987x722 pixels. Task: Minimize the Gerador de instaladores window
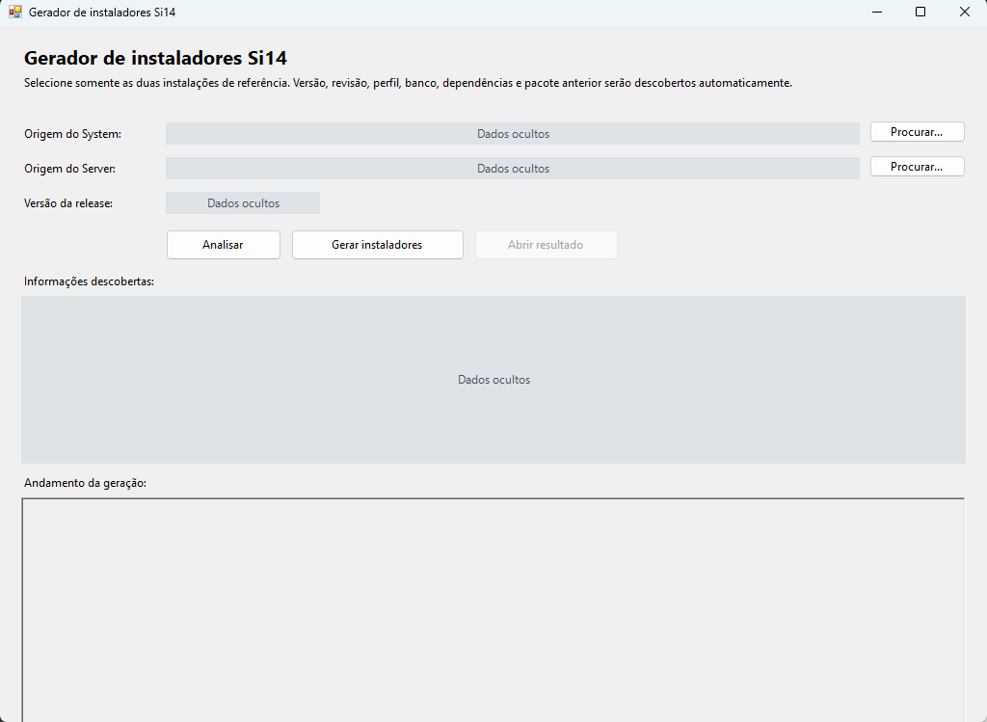click(x=877, y=12)
